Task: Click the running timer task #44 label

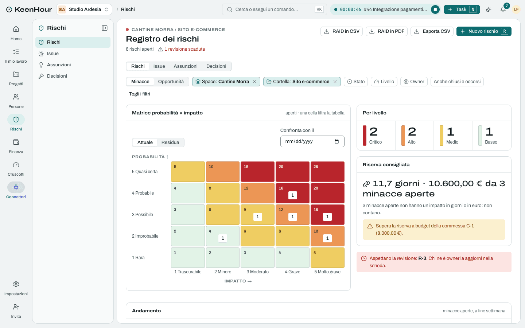Action: 395,9
